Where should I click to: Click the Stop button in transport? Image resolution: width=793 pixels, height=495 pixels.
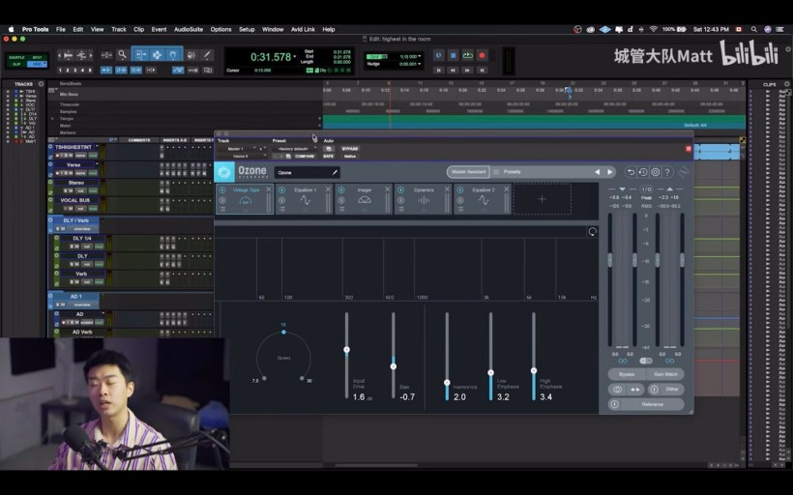pos(454,55)
